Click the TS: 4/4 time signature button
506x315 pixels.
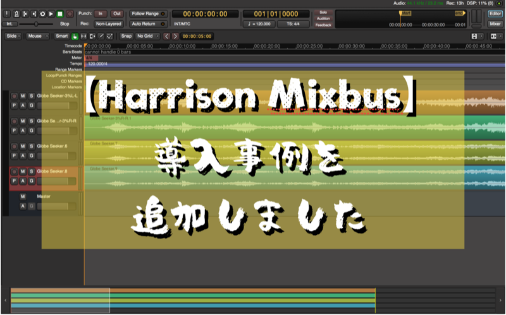(293, 24)
